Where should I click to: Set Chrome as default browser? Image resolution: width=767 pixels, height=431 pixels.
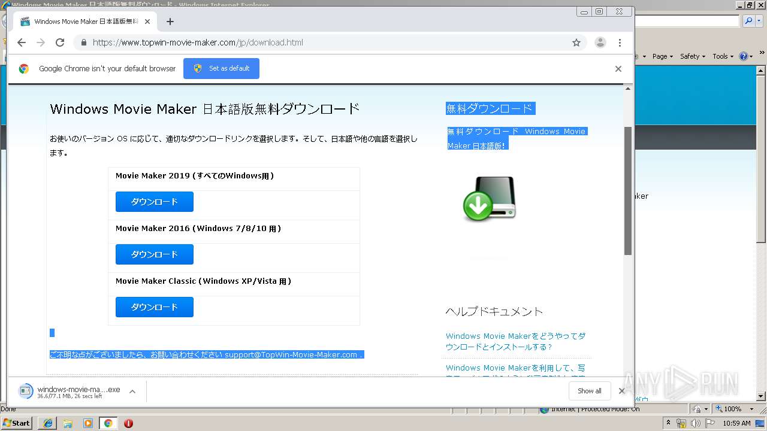pyautogui.click(x=221, y=68)
